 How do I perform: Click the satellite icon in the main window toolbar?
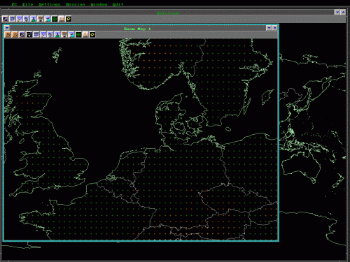point(27,19)
